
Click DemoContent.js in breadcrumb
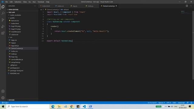53,9
